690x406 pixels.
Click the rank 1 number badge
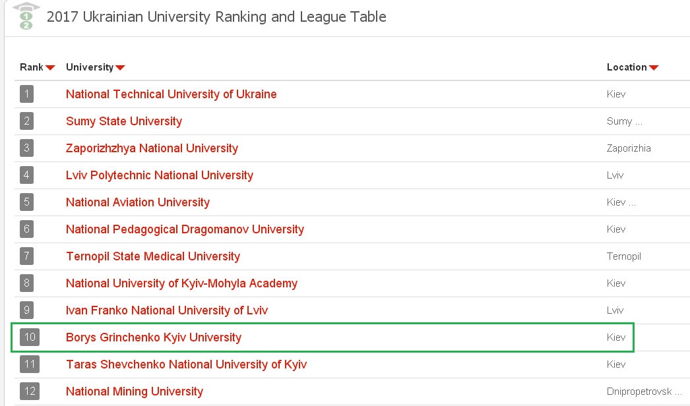pyautogui.click(x=26, y=94)
